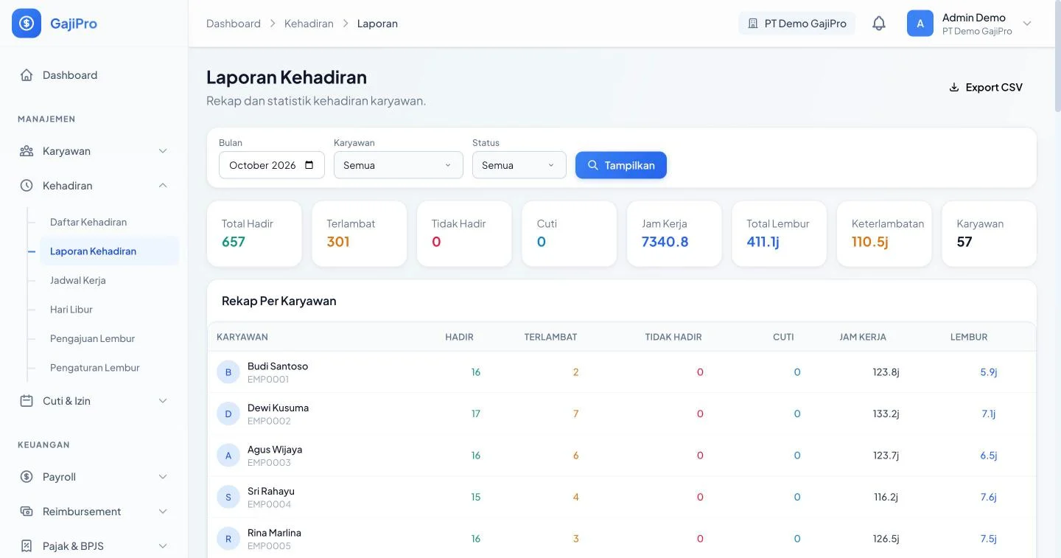Screen dimensions: 1061x558
Task: Open Hari Libur submenu item
Action: (109, 310)
